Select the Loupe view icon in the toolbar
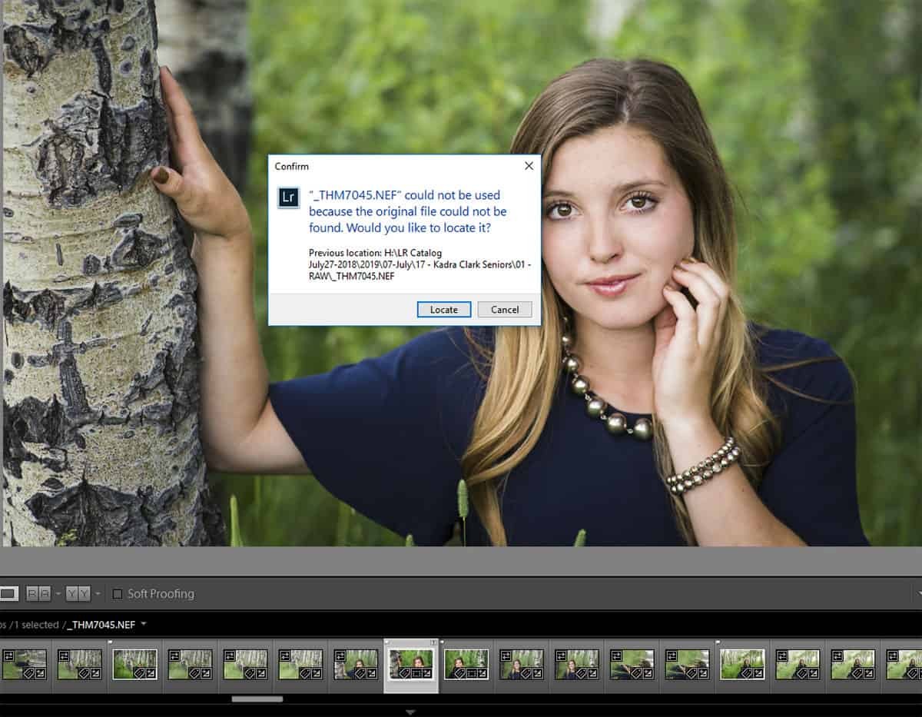922x717 pixels. pos(8,593)
